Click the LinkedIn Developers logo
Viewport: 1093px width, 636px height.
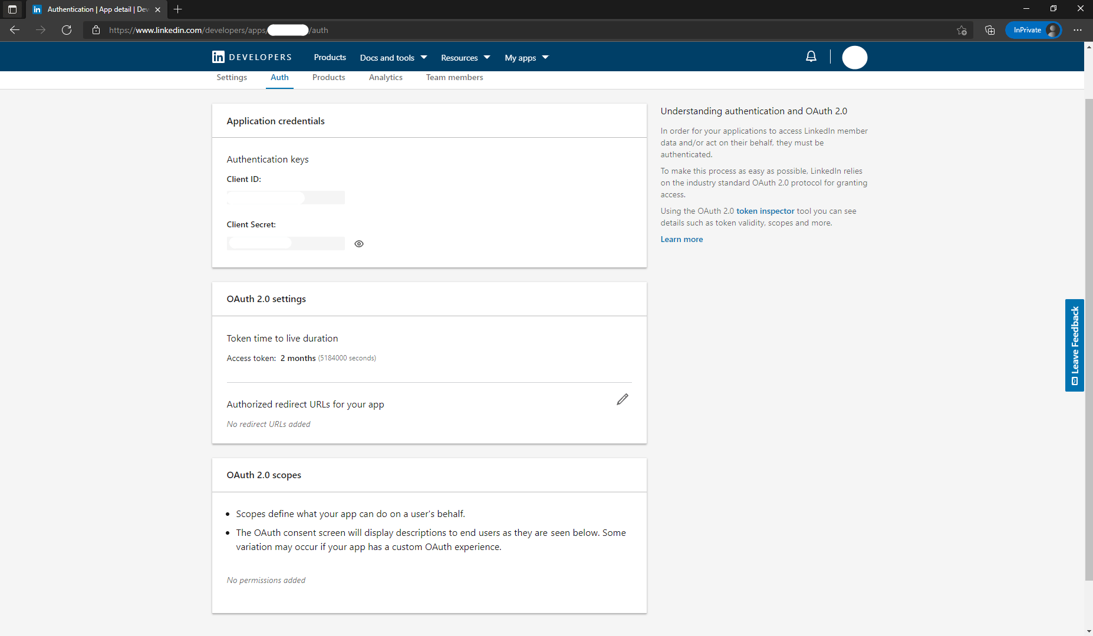point(252,57)
